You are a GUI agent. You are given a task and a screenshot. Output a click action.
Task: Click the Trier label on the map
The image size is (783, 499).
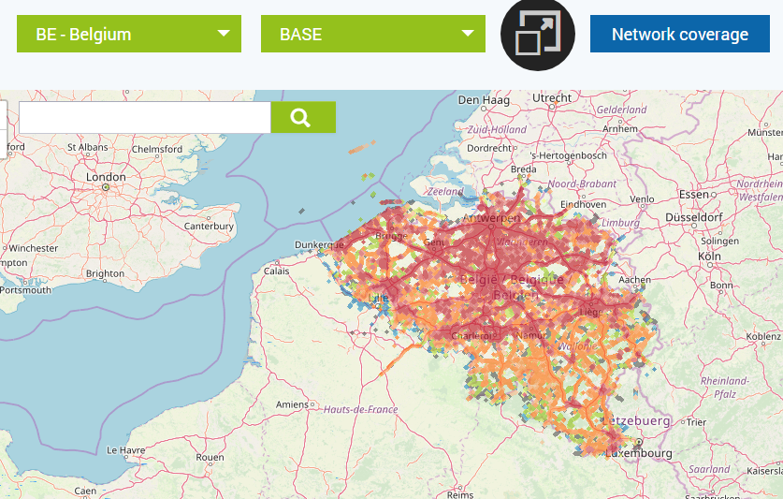coord(696,422)
